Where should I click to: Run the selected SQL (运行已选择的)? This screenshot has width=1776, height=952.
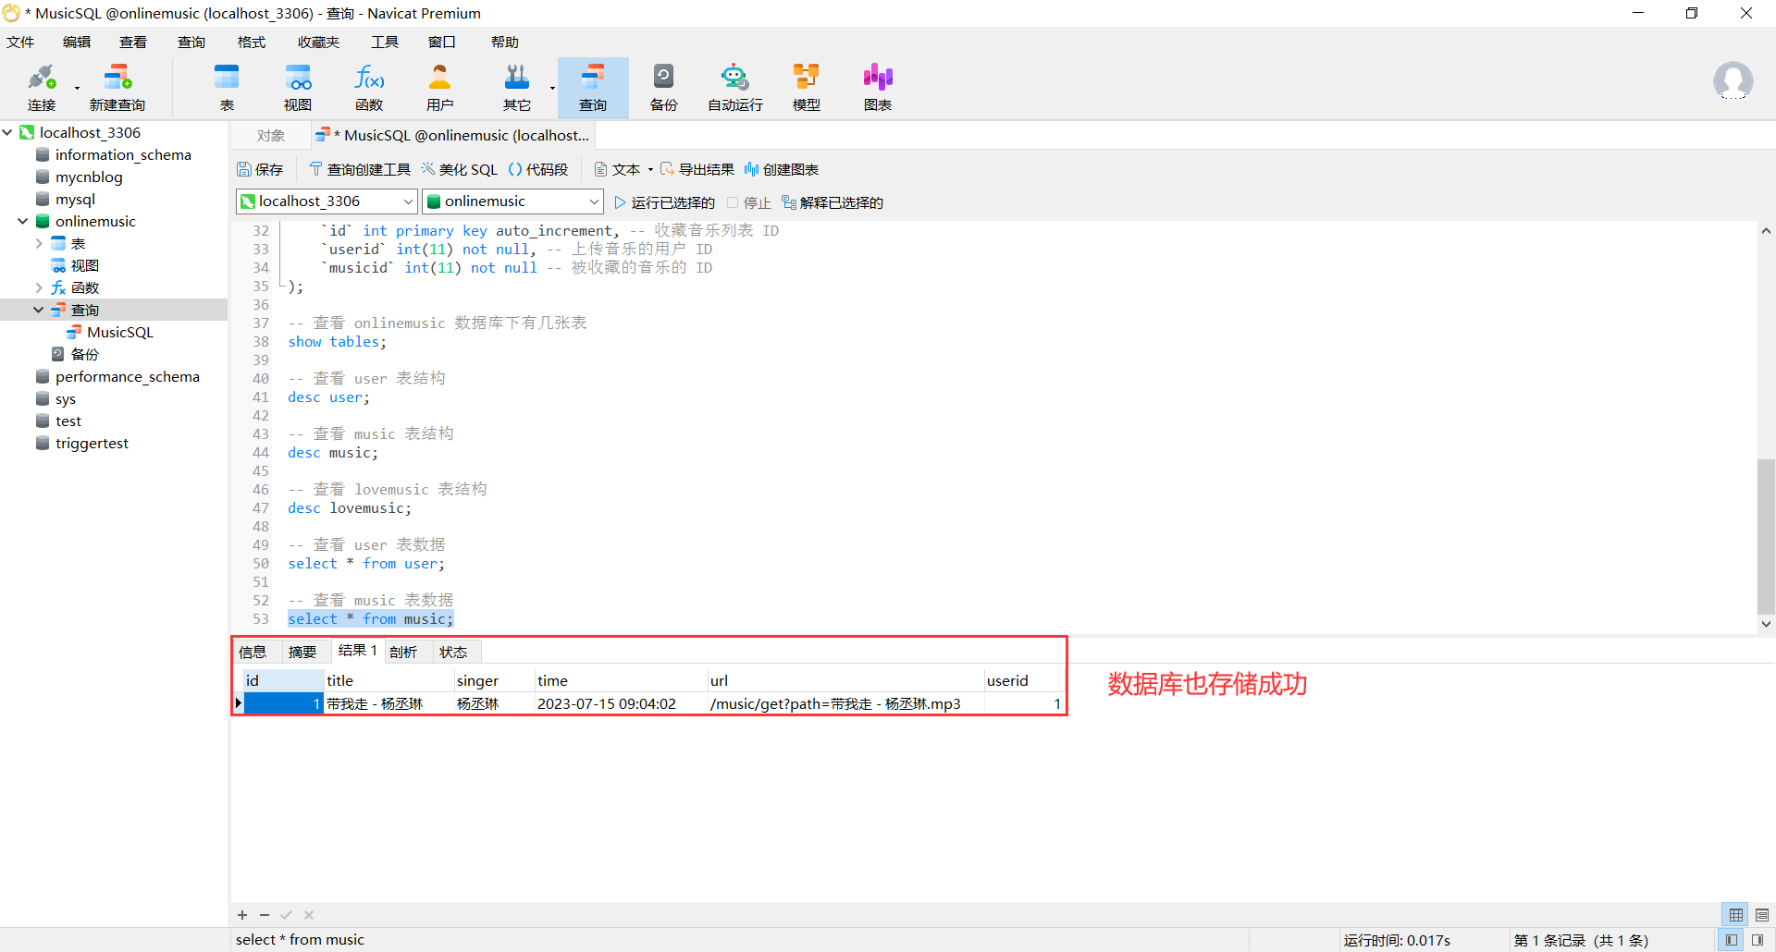(664, 202)
